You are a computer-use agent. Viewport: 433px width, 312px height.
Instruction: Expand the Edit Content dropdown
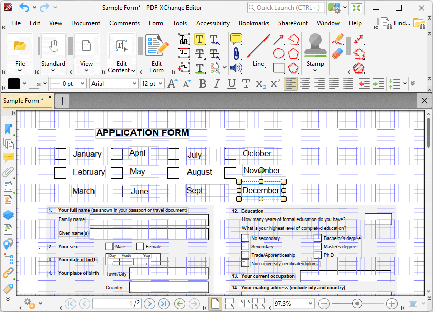(133, 71)
